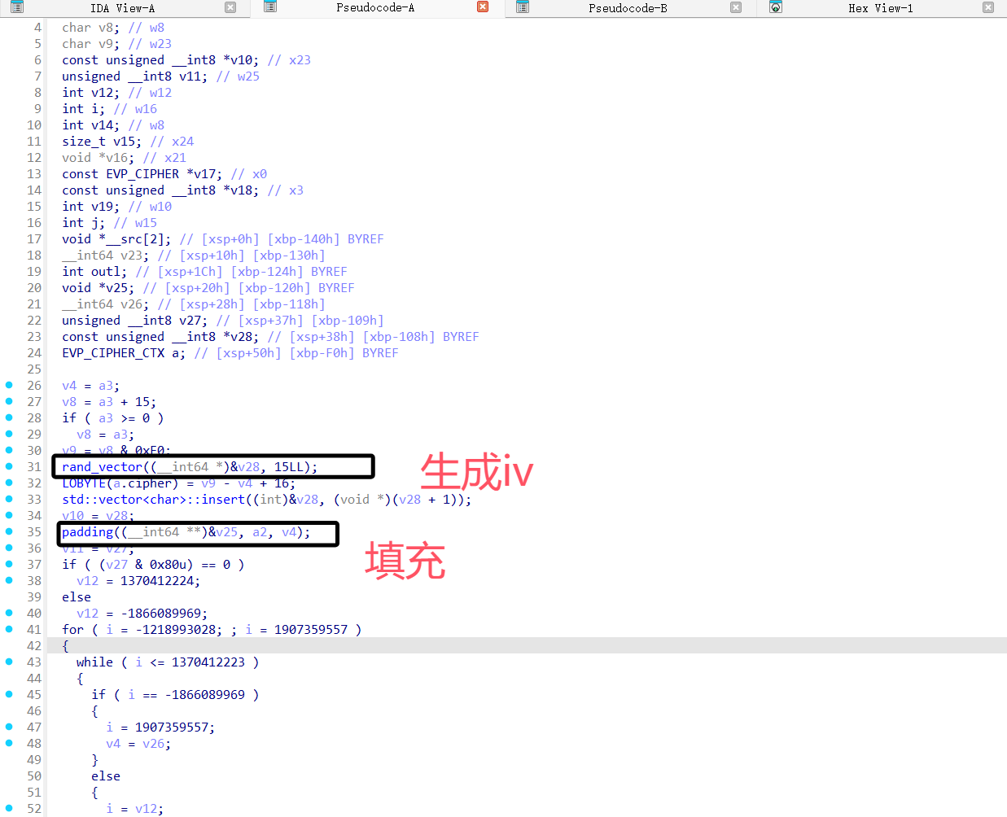Toggle breakpoint dot on line 45
Image resolution: width=1007 pixels, height=817 pixels.
(9, 694)
